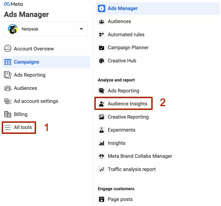Click the Creative Reporting image icon

click(101, 117)
